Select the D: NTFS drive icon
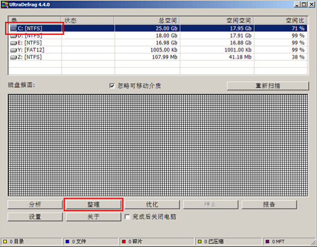The image size is (317, 247). 14,36
